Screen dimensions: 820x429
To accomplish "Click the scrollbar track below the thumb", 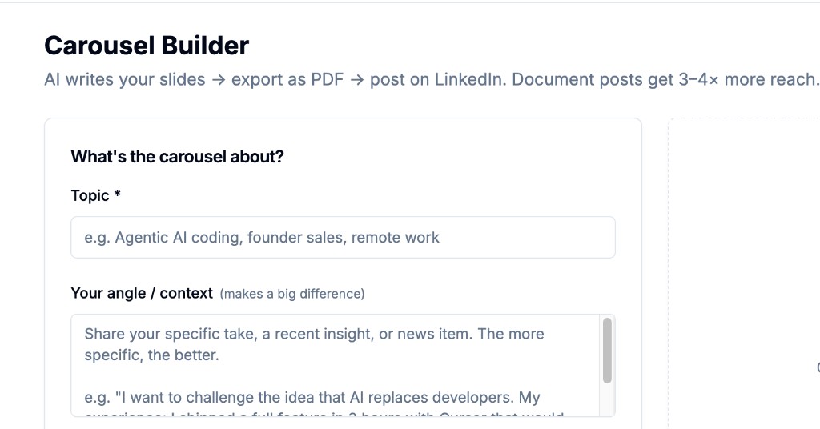I will click(607, 399).
